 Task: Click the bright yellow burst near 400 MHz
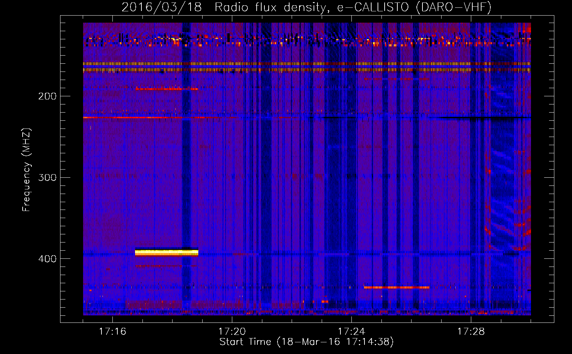pos(167,252)
